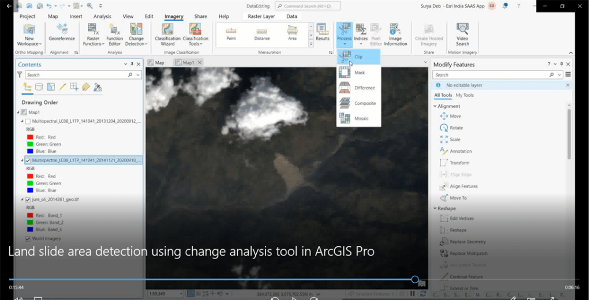This screenshot has height=300, width=591.
Task: Choose Mask from Process menu
Action: pos(358,72)
